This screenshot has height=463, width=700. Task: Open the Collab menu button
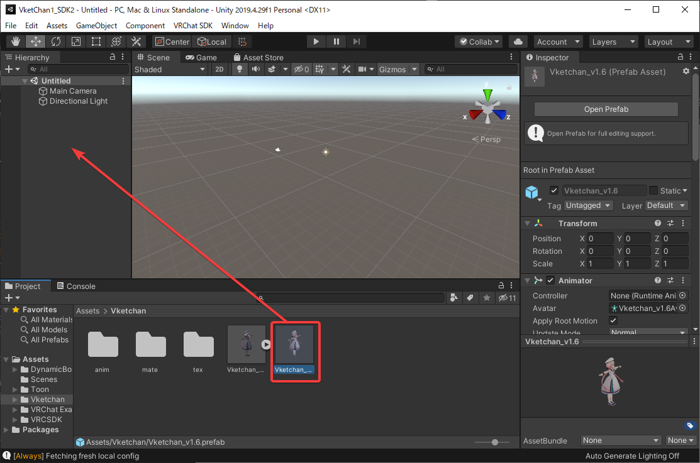point(479,41)
